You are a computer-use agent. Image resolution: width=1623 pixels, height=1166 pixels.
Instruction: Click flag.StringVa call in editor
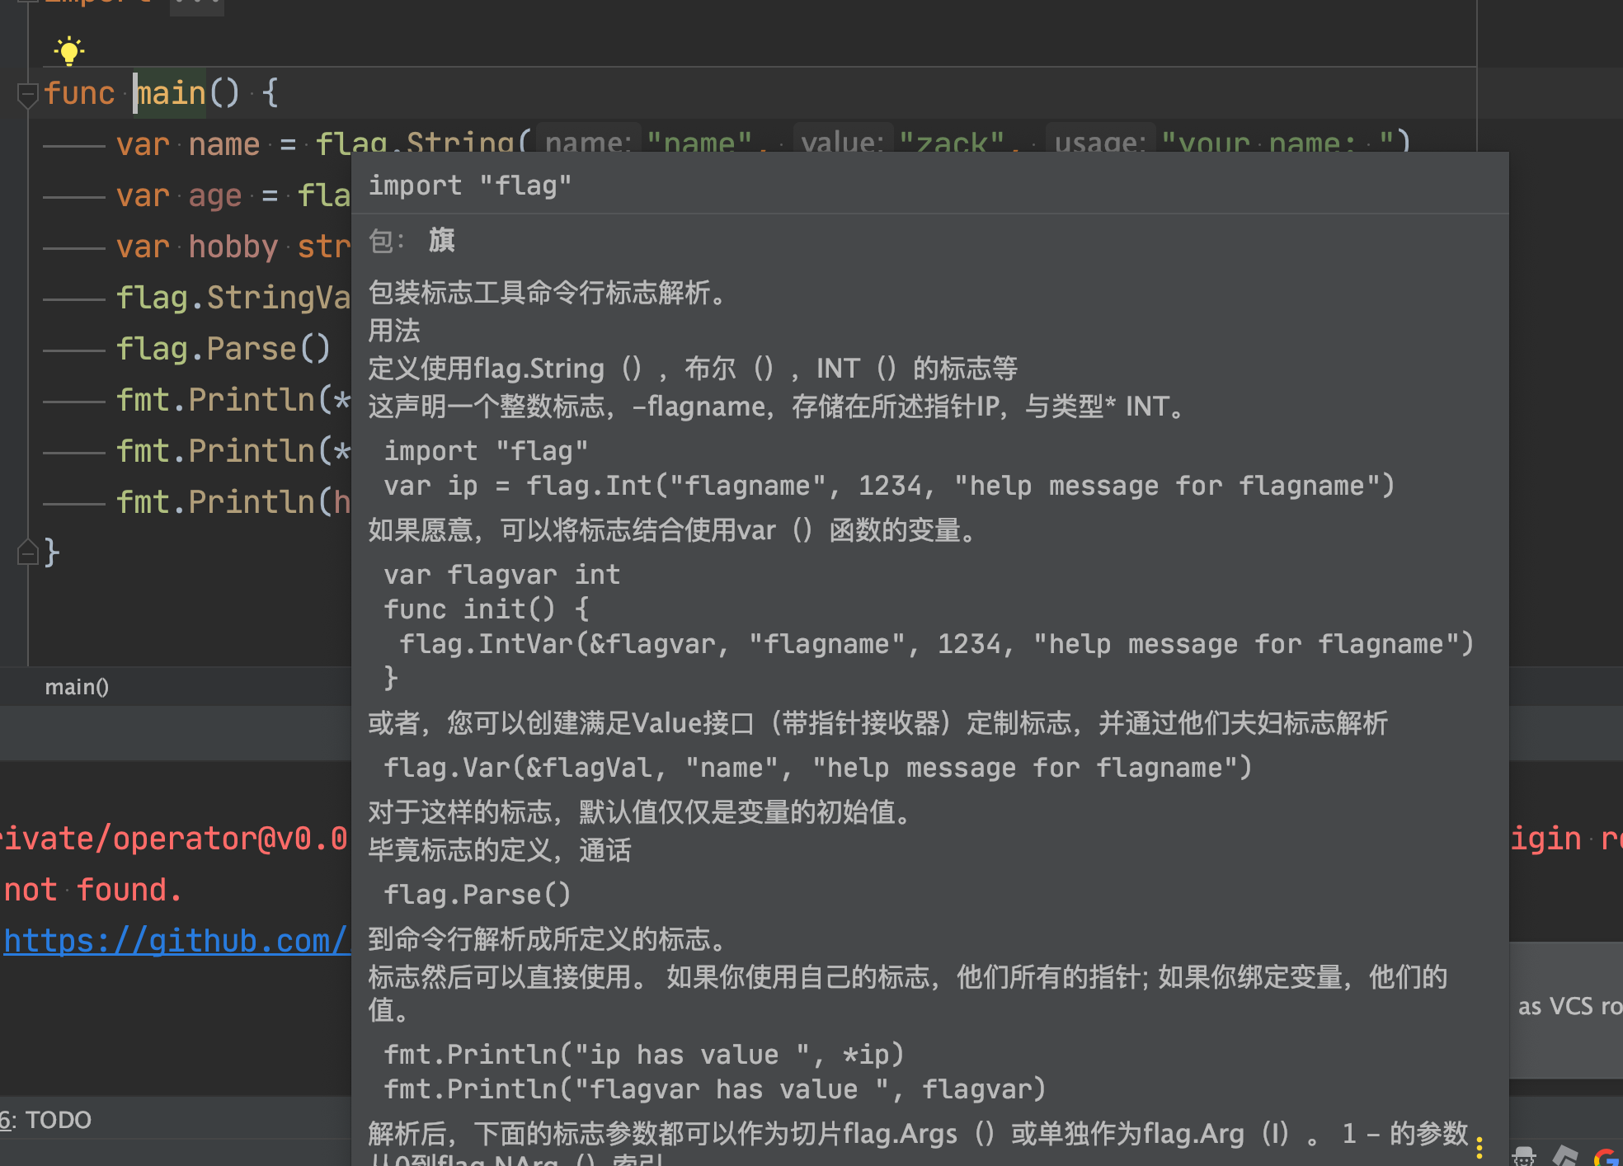point(233,298)
